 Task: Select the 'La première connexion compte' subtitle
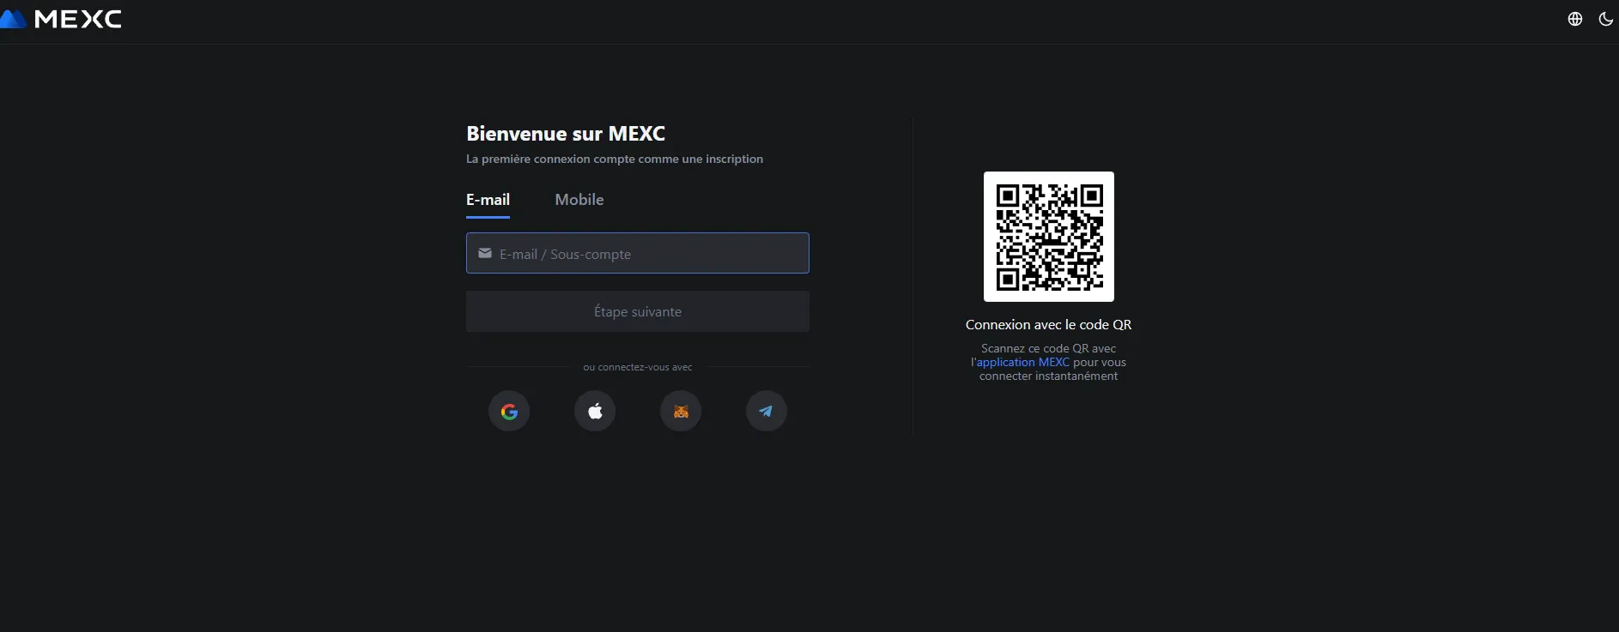click(615, 159)
